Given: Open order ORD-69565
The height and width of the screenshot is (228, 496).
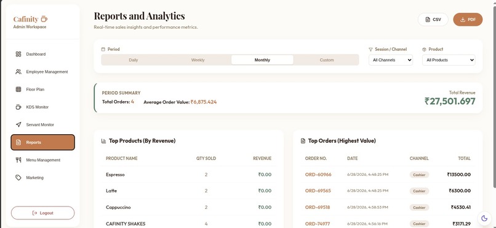Looking at the screenshot, I should (318, 191).
